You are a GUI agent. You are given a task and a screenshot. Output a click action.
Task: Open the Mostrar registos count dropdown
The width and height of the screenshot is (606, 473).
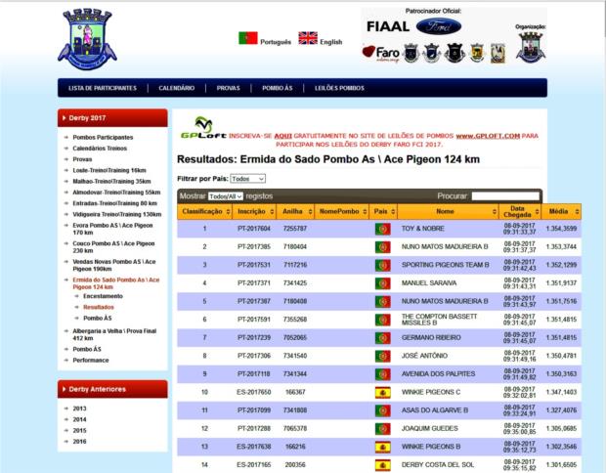click(x=226, y=196)
